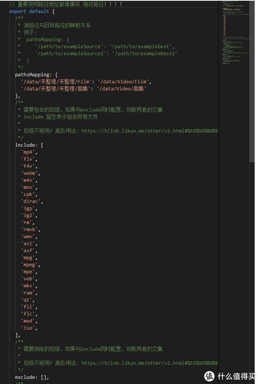Click the 'mkv' extension entry
258x384 pixels.
tap(28, 286)
